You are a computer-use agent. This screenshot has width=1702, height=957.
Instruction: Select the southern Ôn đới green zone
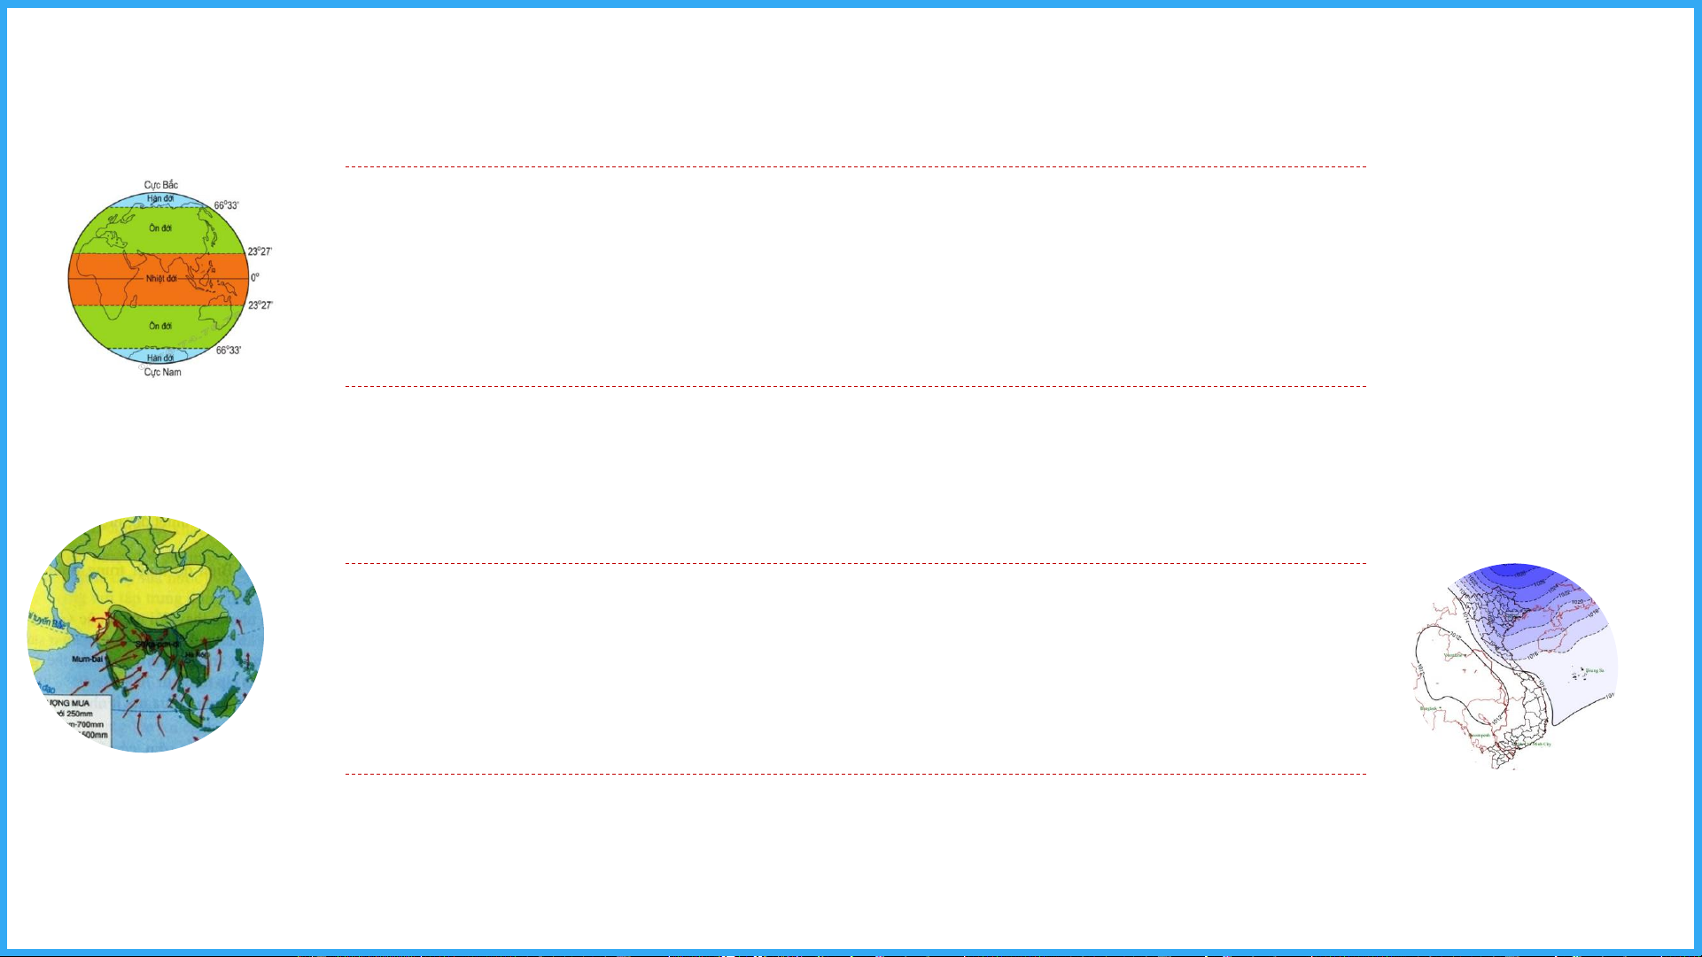tap(159, 327)
